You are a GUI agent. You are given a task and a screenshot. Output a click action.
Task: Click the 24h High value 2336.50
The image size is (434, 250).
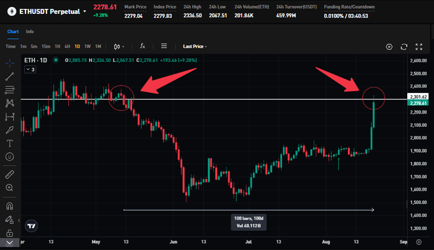pyautogui.click(x=192, y=16)
